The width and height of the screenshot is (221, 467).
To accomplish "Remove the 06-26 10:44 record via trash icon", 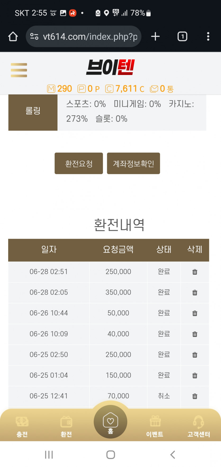I will click(195, 313).
